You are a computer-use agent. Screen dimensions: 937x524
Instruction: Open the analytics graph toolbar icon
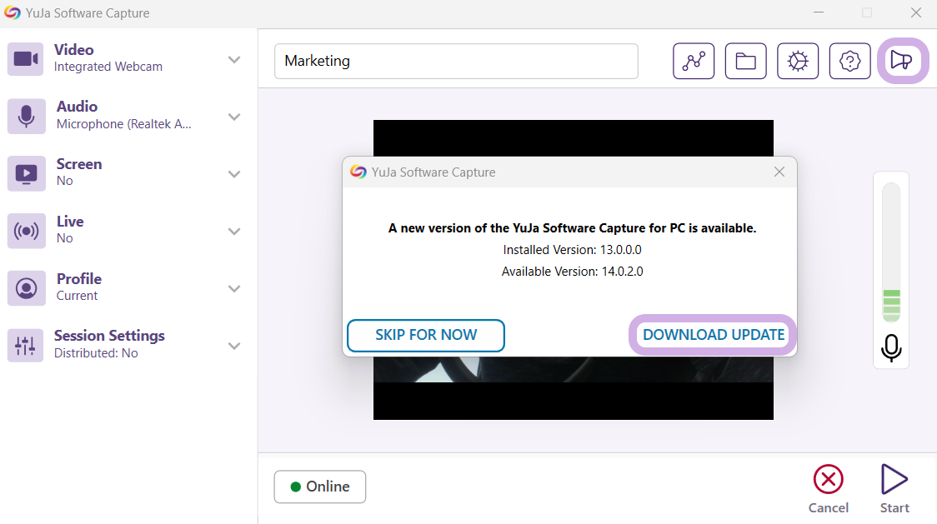694,61
